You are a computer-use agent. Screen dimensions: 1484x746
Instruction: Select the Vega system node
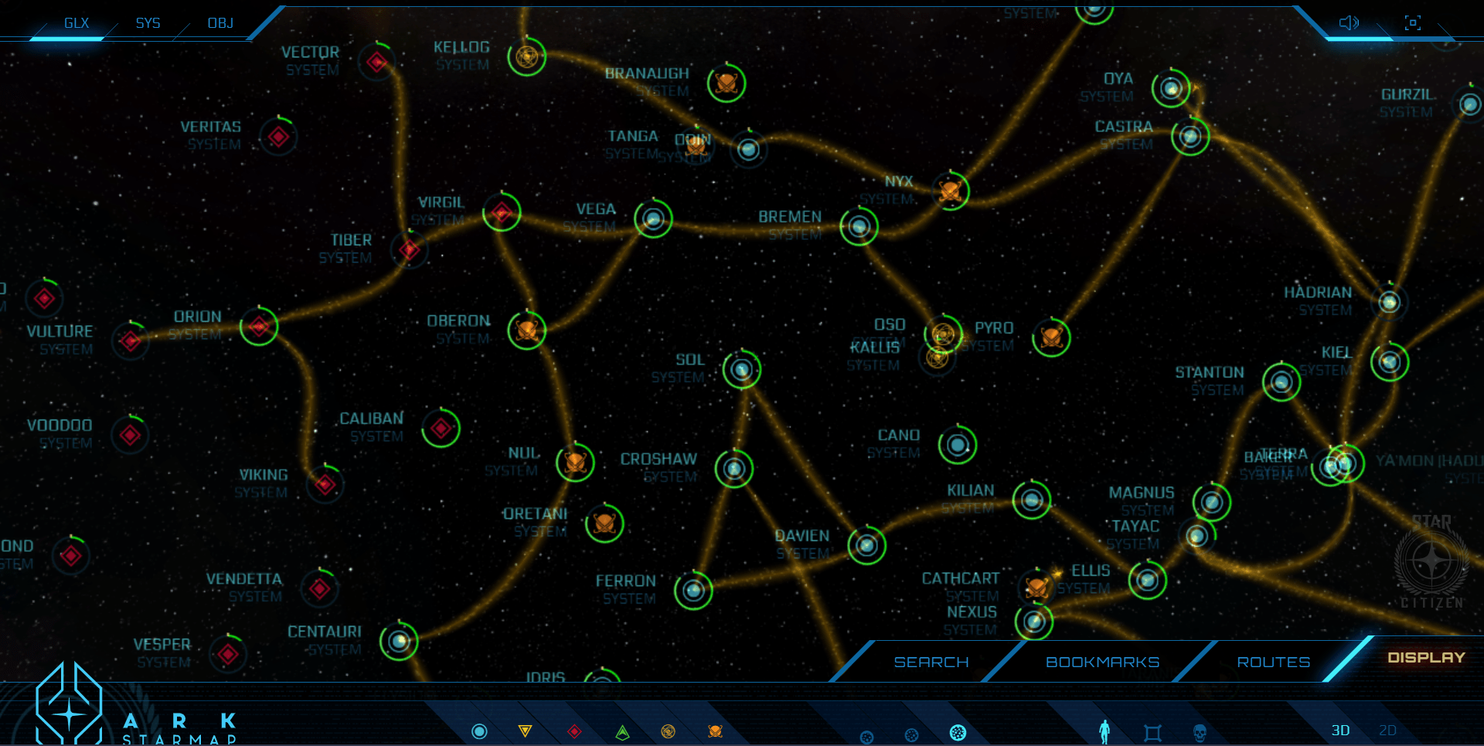tap(653, 220)
